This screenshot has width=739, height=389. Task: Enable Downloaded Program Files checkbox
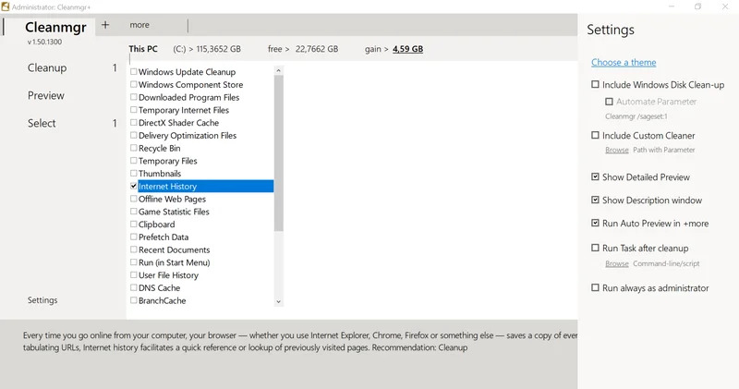click(134, 97)
